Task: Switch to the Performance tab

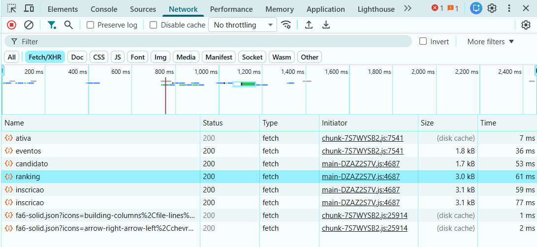Action: pos(231,9)
